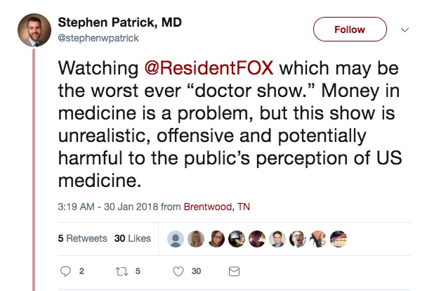Open the first blonde woman's liker avatar
Viewport: 427px width, 291px height.
tap(197, 238)
